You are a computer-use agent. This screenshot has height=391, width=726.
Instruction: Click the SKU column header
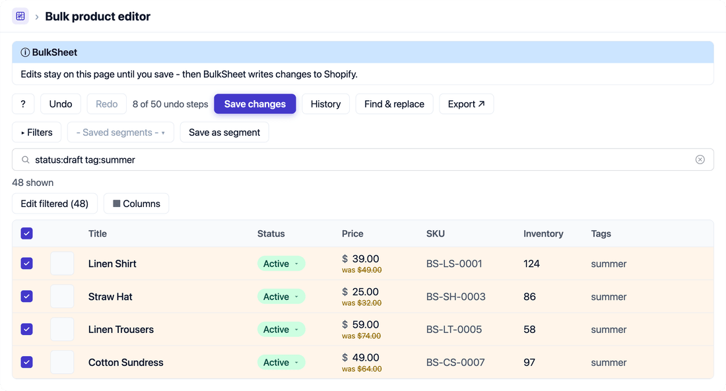point(435,233)
